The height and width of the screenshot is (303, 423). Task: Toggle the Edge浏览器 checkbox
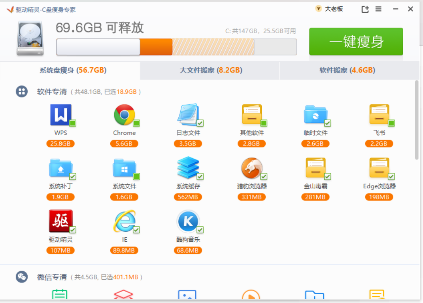[x=391, y=176]
